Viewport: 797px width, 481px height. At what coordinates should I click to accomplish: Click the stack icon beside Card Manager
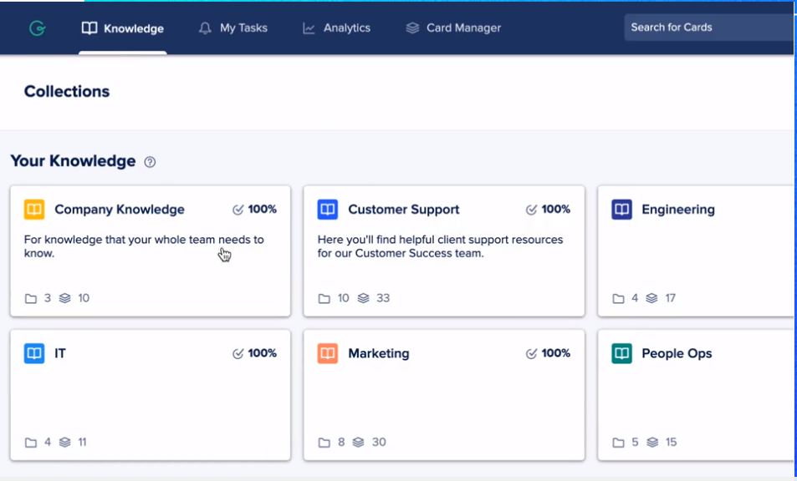click(x=411, y=28)
